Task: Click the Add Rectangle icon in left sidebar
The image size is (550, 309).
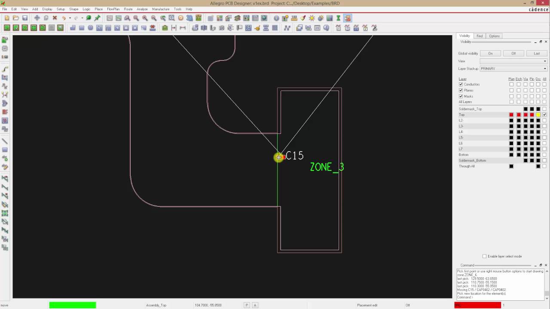Action: point(5,150)
